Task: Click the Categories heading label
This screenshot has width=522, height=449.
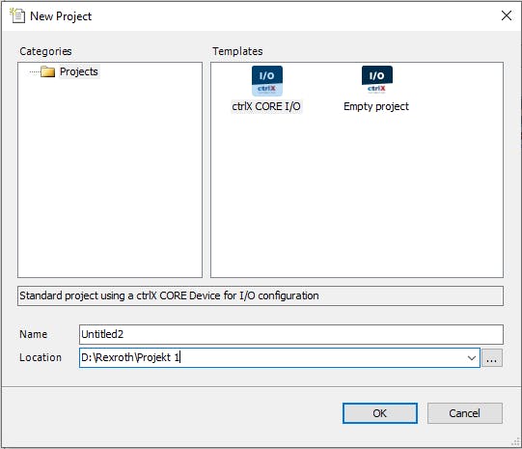Action: tap(45, 51)
